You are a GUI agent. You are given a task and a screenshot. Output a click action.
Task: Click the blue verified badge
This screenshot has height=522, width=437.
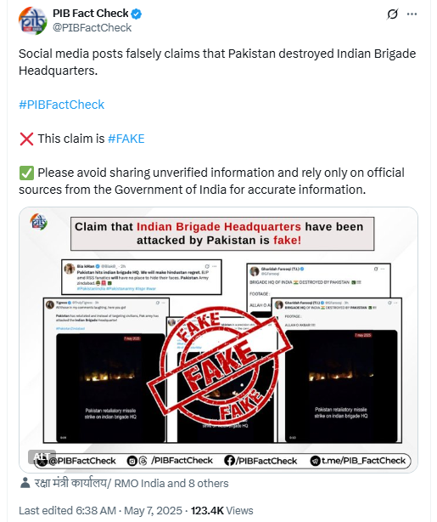coord(137,14)
